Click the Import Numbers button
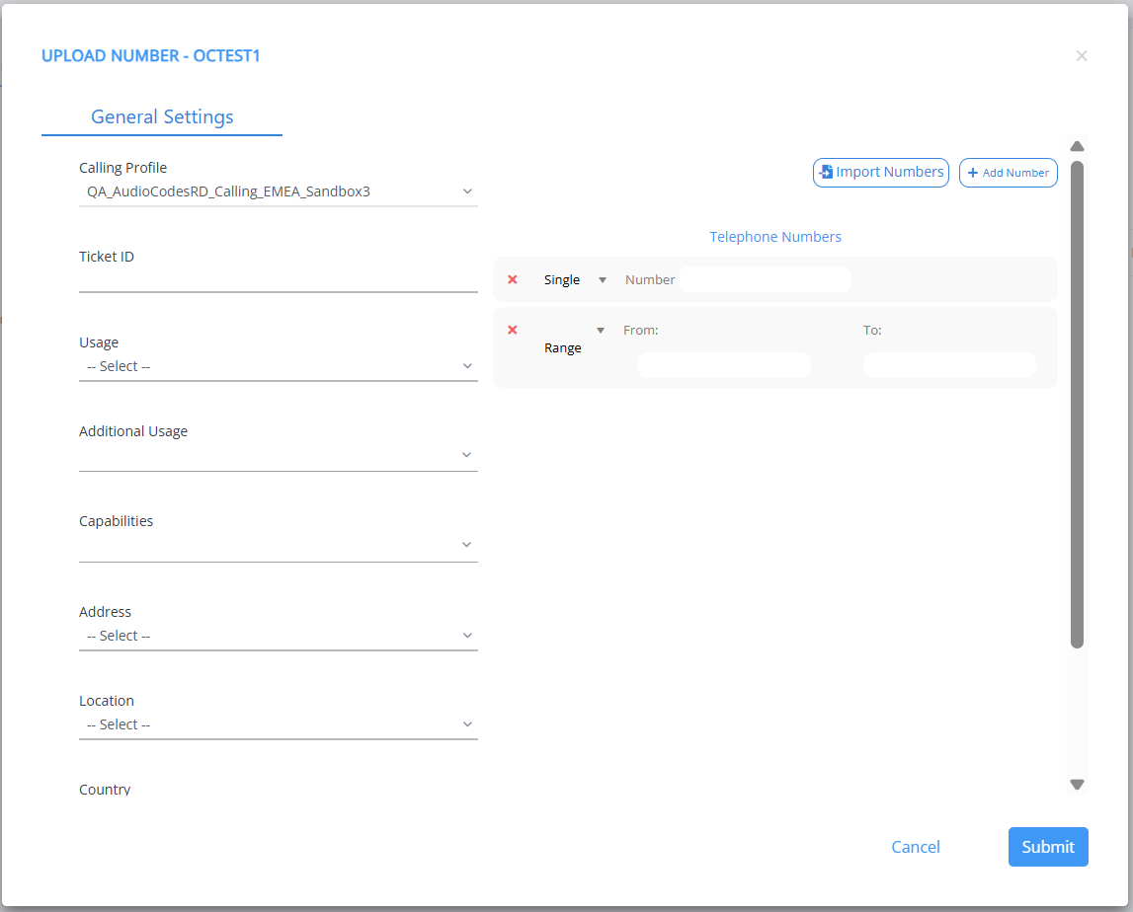The image size is (1133, 912). (880, 173)
